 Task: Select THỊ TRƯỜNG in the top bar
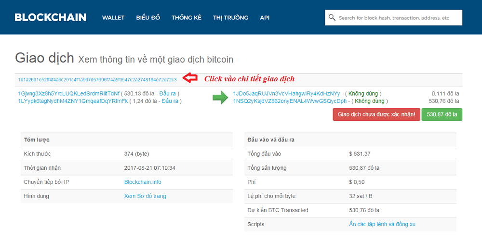click(230, 18)
